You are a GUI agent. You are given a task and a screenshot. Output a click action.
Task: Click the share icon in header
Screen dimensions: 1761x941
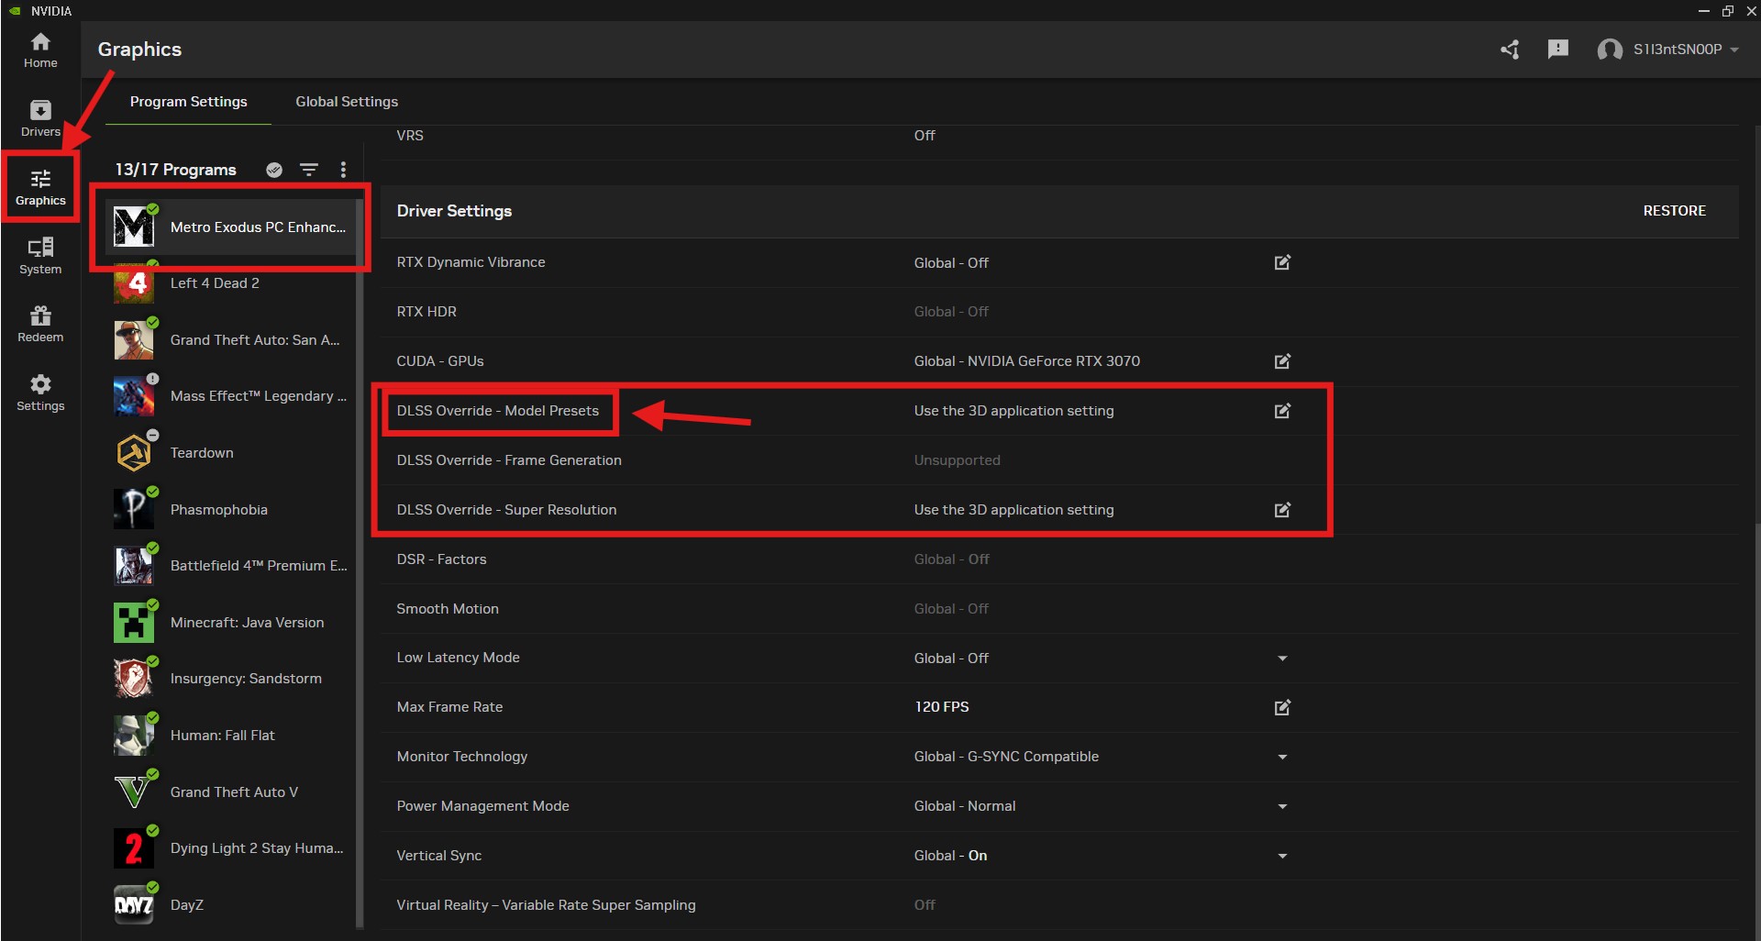[1510, 50]
